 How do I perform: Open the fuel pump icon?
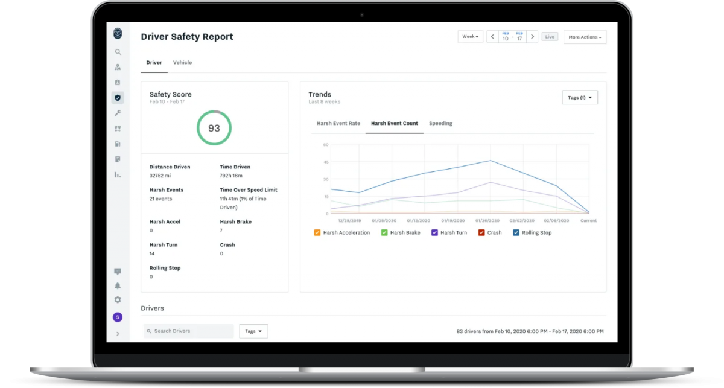[x=118, y=144]
